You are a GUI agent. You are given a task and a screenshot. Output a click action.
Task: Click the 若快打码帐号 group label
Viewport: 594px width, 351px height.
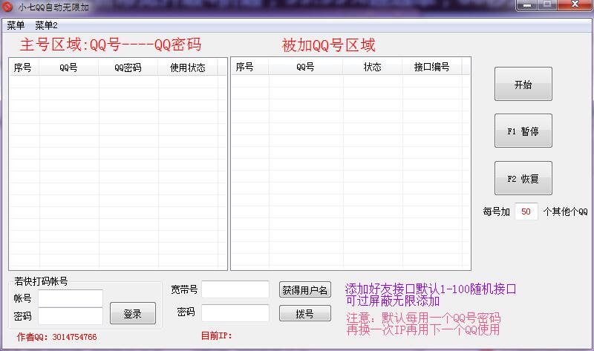41,281
